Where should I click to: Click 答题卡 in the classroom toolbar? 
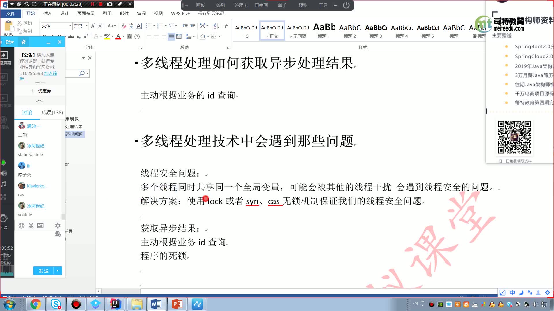coord(241,5)
